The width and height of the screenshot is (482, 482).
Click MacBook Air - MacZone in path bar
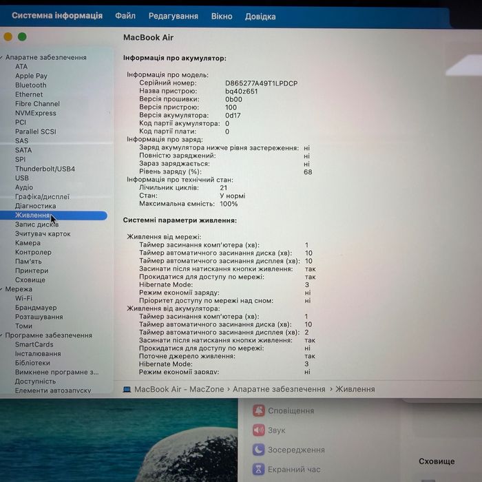[x=179, y=389]
